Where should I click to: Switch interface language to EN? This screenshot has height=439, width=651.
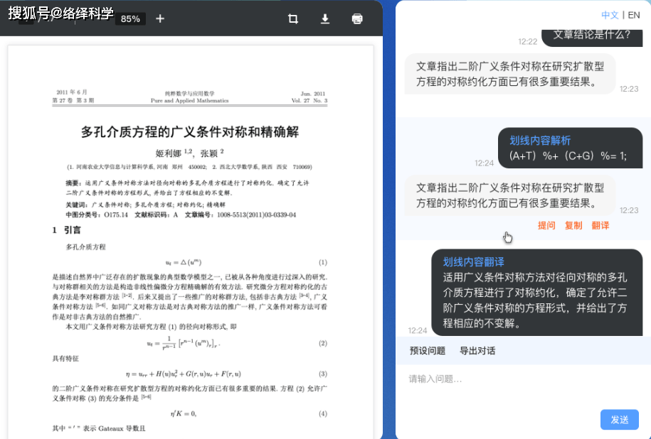click(634, 14)
